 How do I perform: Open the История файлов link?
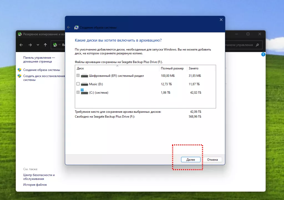click(35, 185)
